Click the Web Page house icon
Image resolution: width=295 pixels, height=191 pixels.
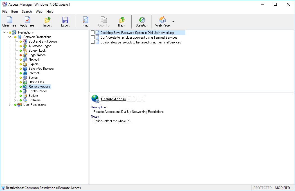pyautogui.click(x=163, y=20)
